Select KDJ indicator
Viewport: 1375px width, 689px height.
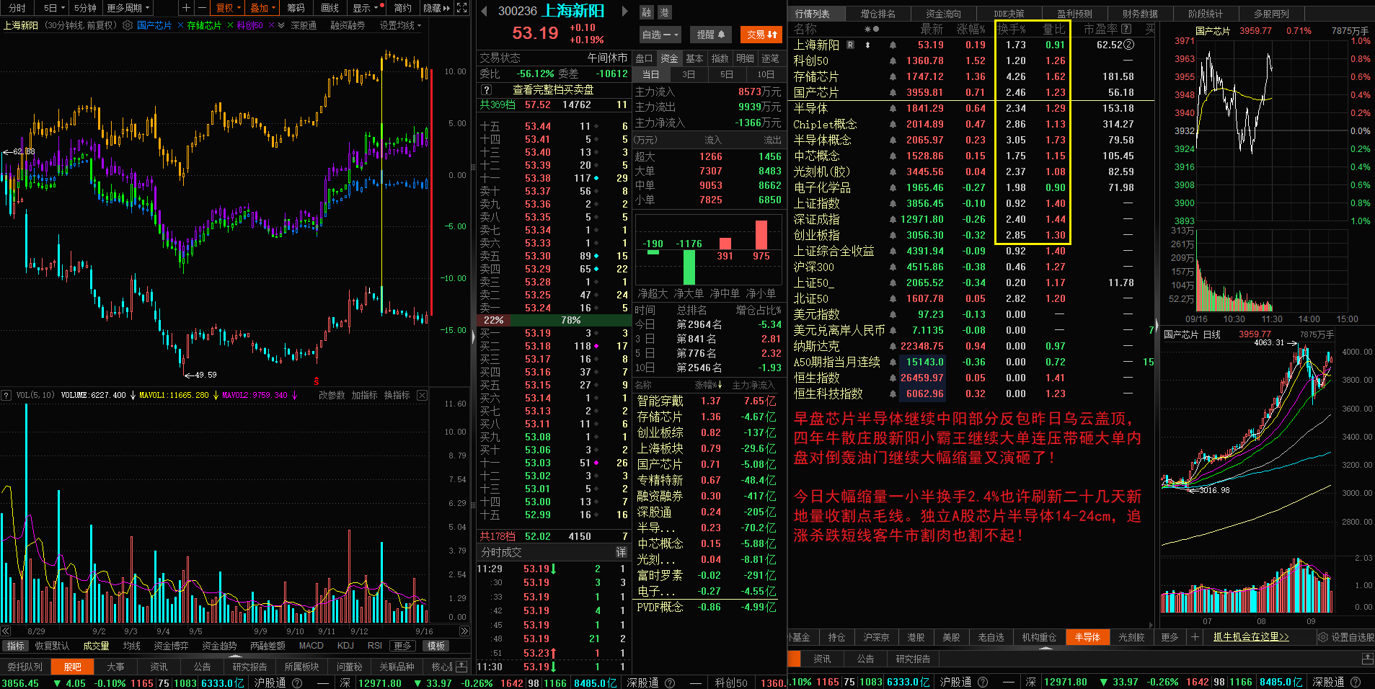click(345, 646)
